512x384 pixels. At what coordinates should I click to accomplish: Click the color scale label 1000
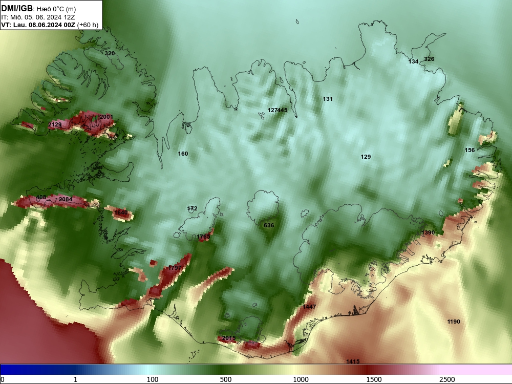(x=301, y=379)
